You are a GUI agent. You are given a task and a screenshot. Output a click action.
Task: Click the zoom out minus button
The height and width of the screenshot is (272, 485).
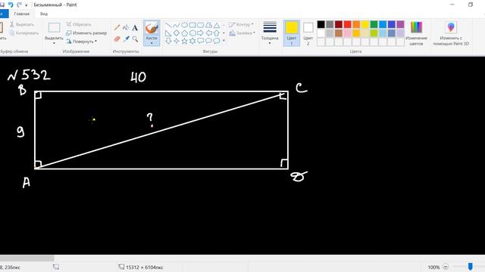(446, 267)
